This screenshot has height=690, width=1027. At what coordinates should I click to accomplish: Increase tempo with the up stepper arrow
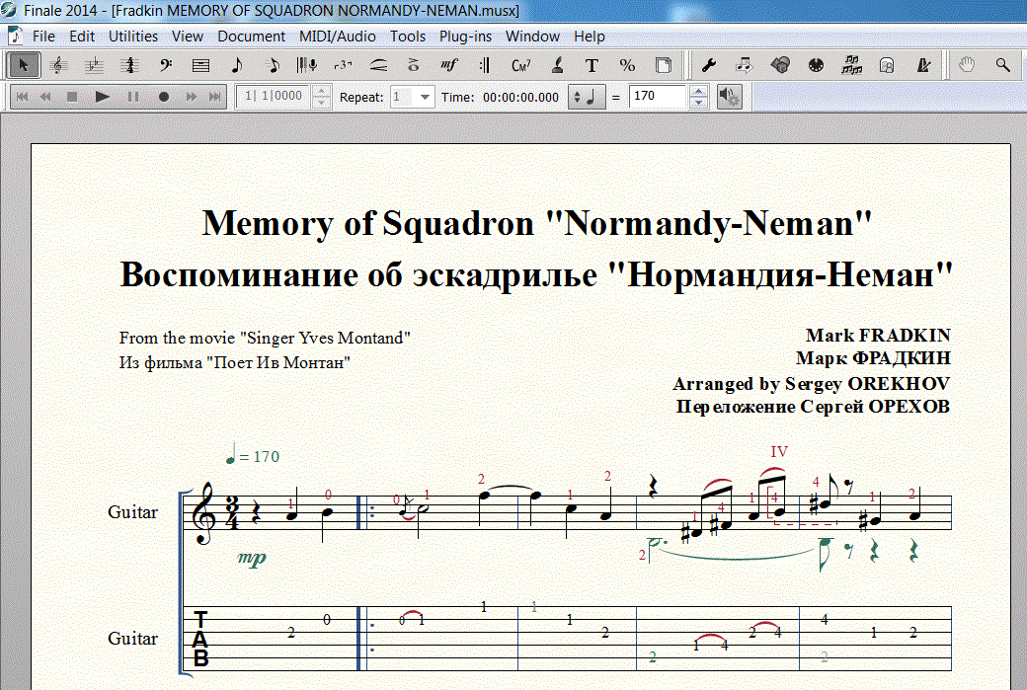699,91
